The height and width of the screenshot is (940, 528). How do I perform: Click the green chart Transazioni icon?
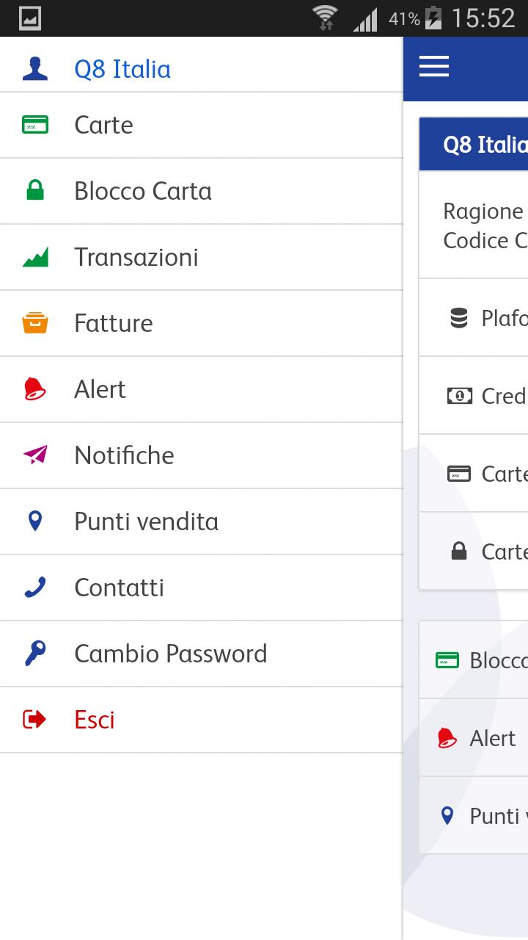35,257
